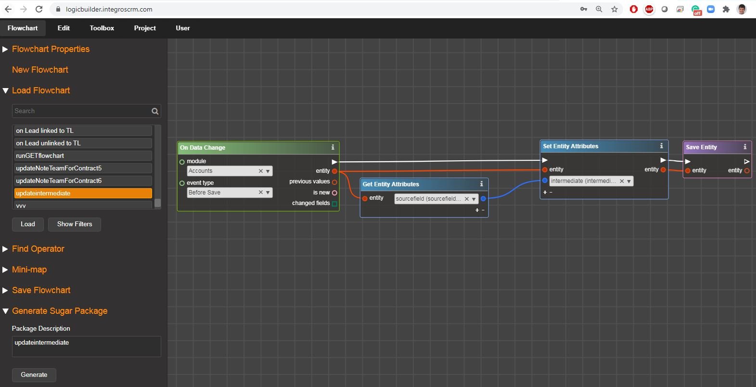Viewport: 756px width, 387px height.
Task: Bookmark this page with the star icon
Action: click(x=615, y=9)
